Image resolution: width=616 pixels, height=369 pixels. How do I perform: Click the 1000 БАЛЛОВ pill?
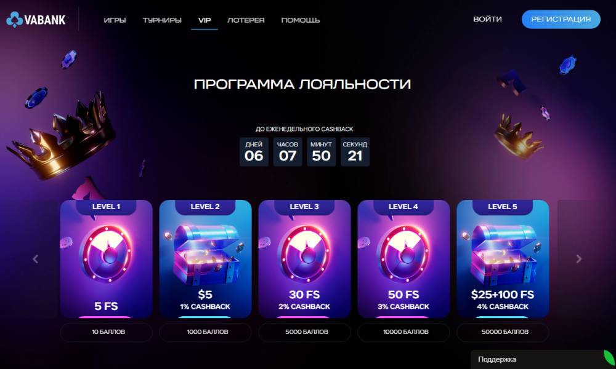[x=206, y=332]
